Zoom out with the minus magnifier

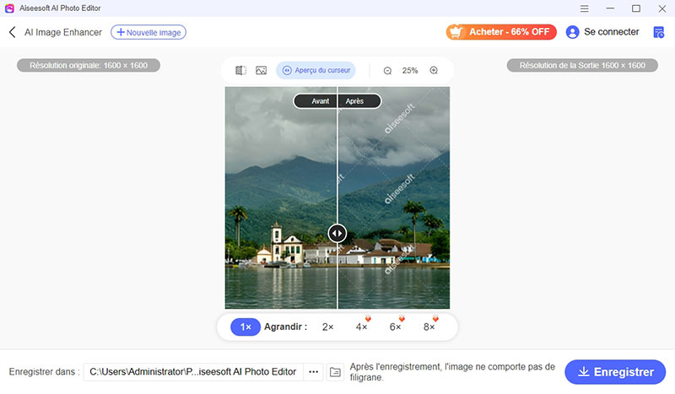[387, 71]
